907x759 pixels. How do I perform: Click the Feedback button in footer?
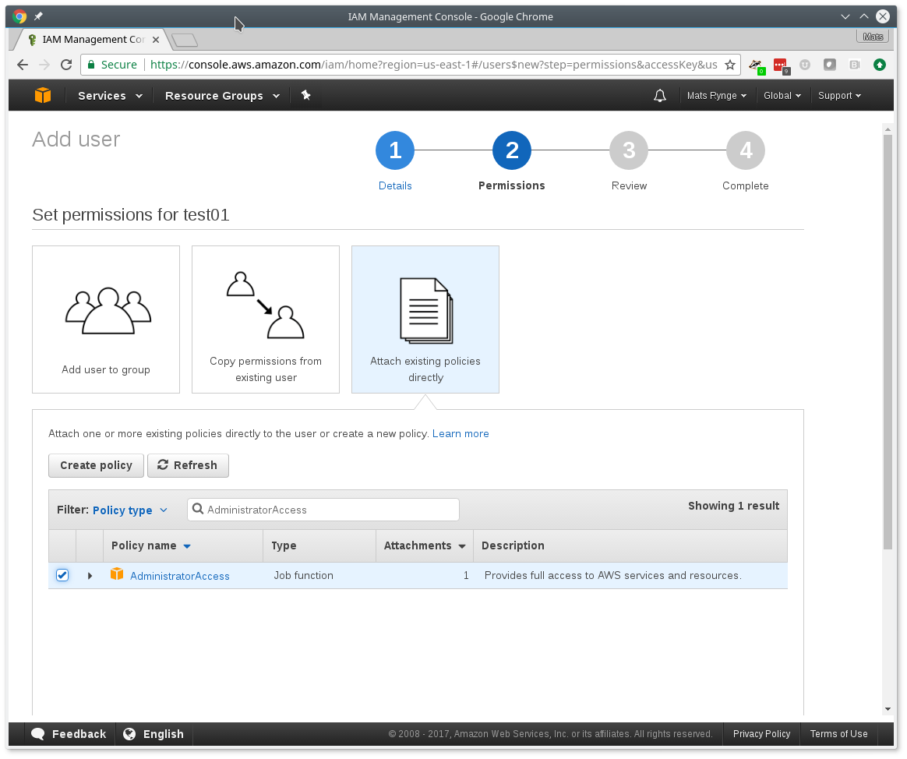coord(69,734)
